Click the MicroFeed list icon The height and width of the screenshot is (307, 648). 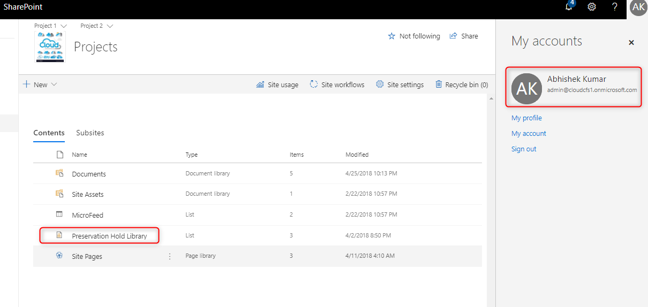(59, 214)
